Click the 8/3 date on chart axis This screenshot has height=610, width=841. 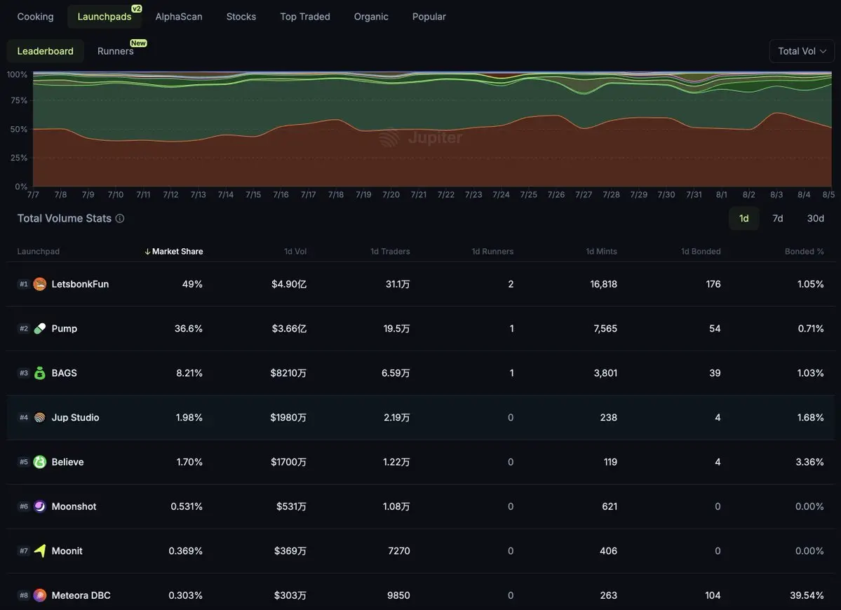(x=776, y=195)
